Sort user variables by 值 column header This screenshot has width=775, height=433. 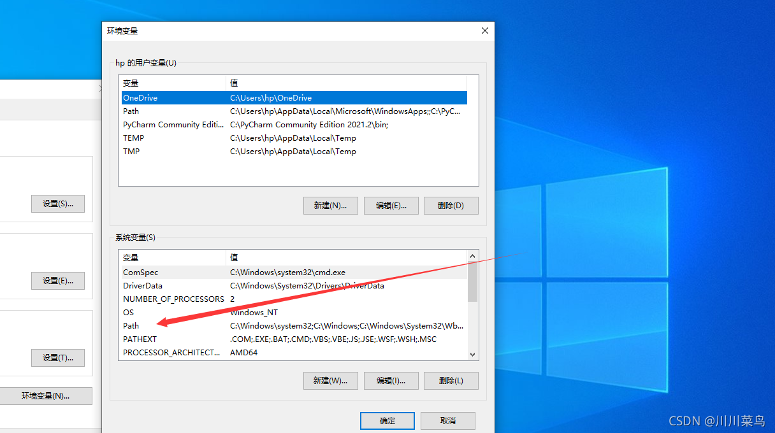(x=346, y=83)
